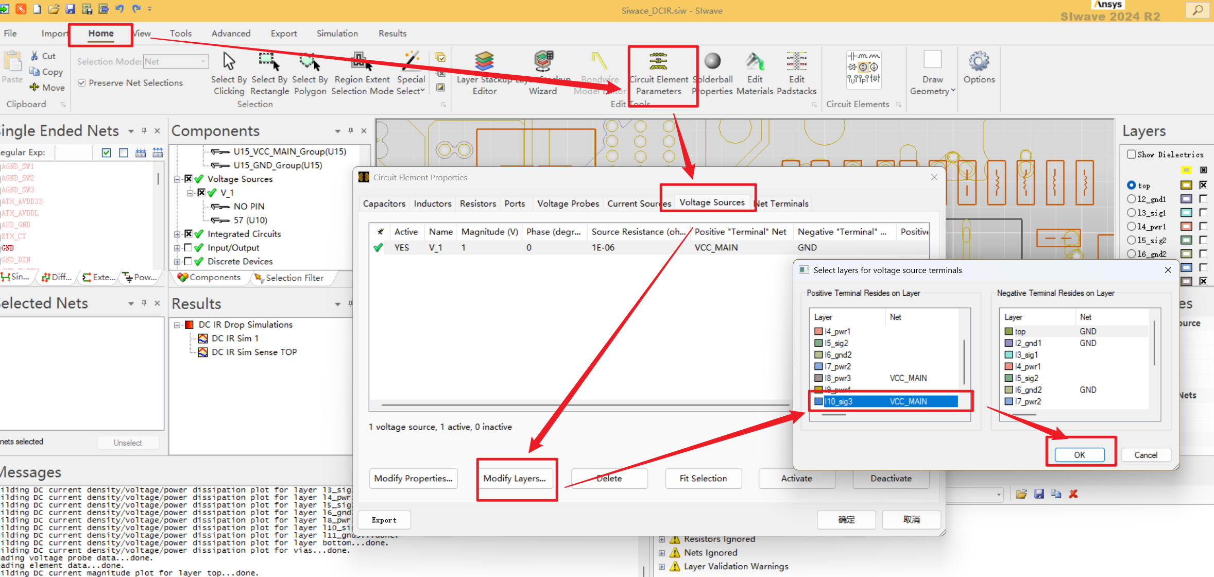Select the 12_gnd1 layer radio button
The image size is (1214, 577).
click(1132, 199)
